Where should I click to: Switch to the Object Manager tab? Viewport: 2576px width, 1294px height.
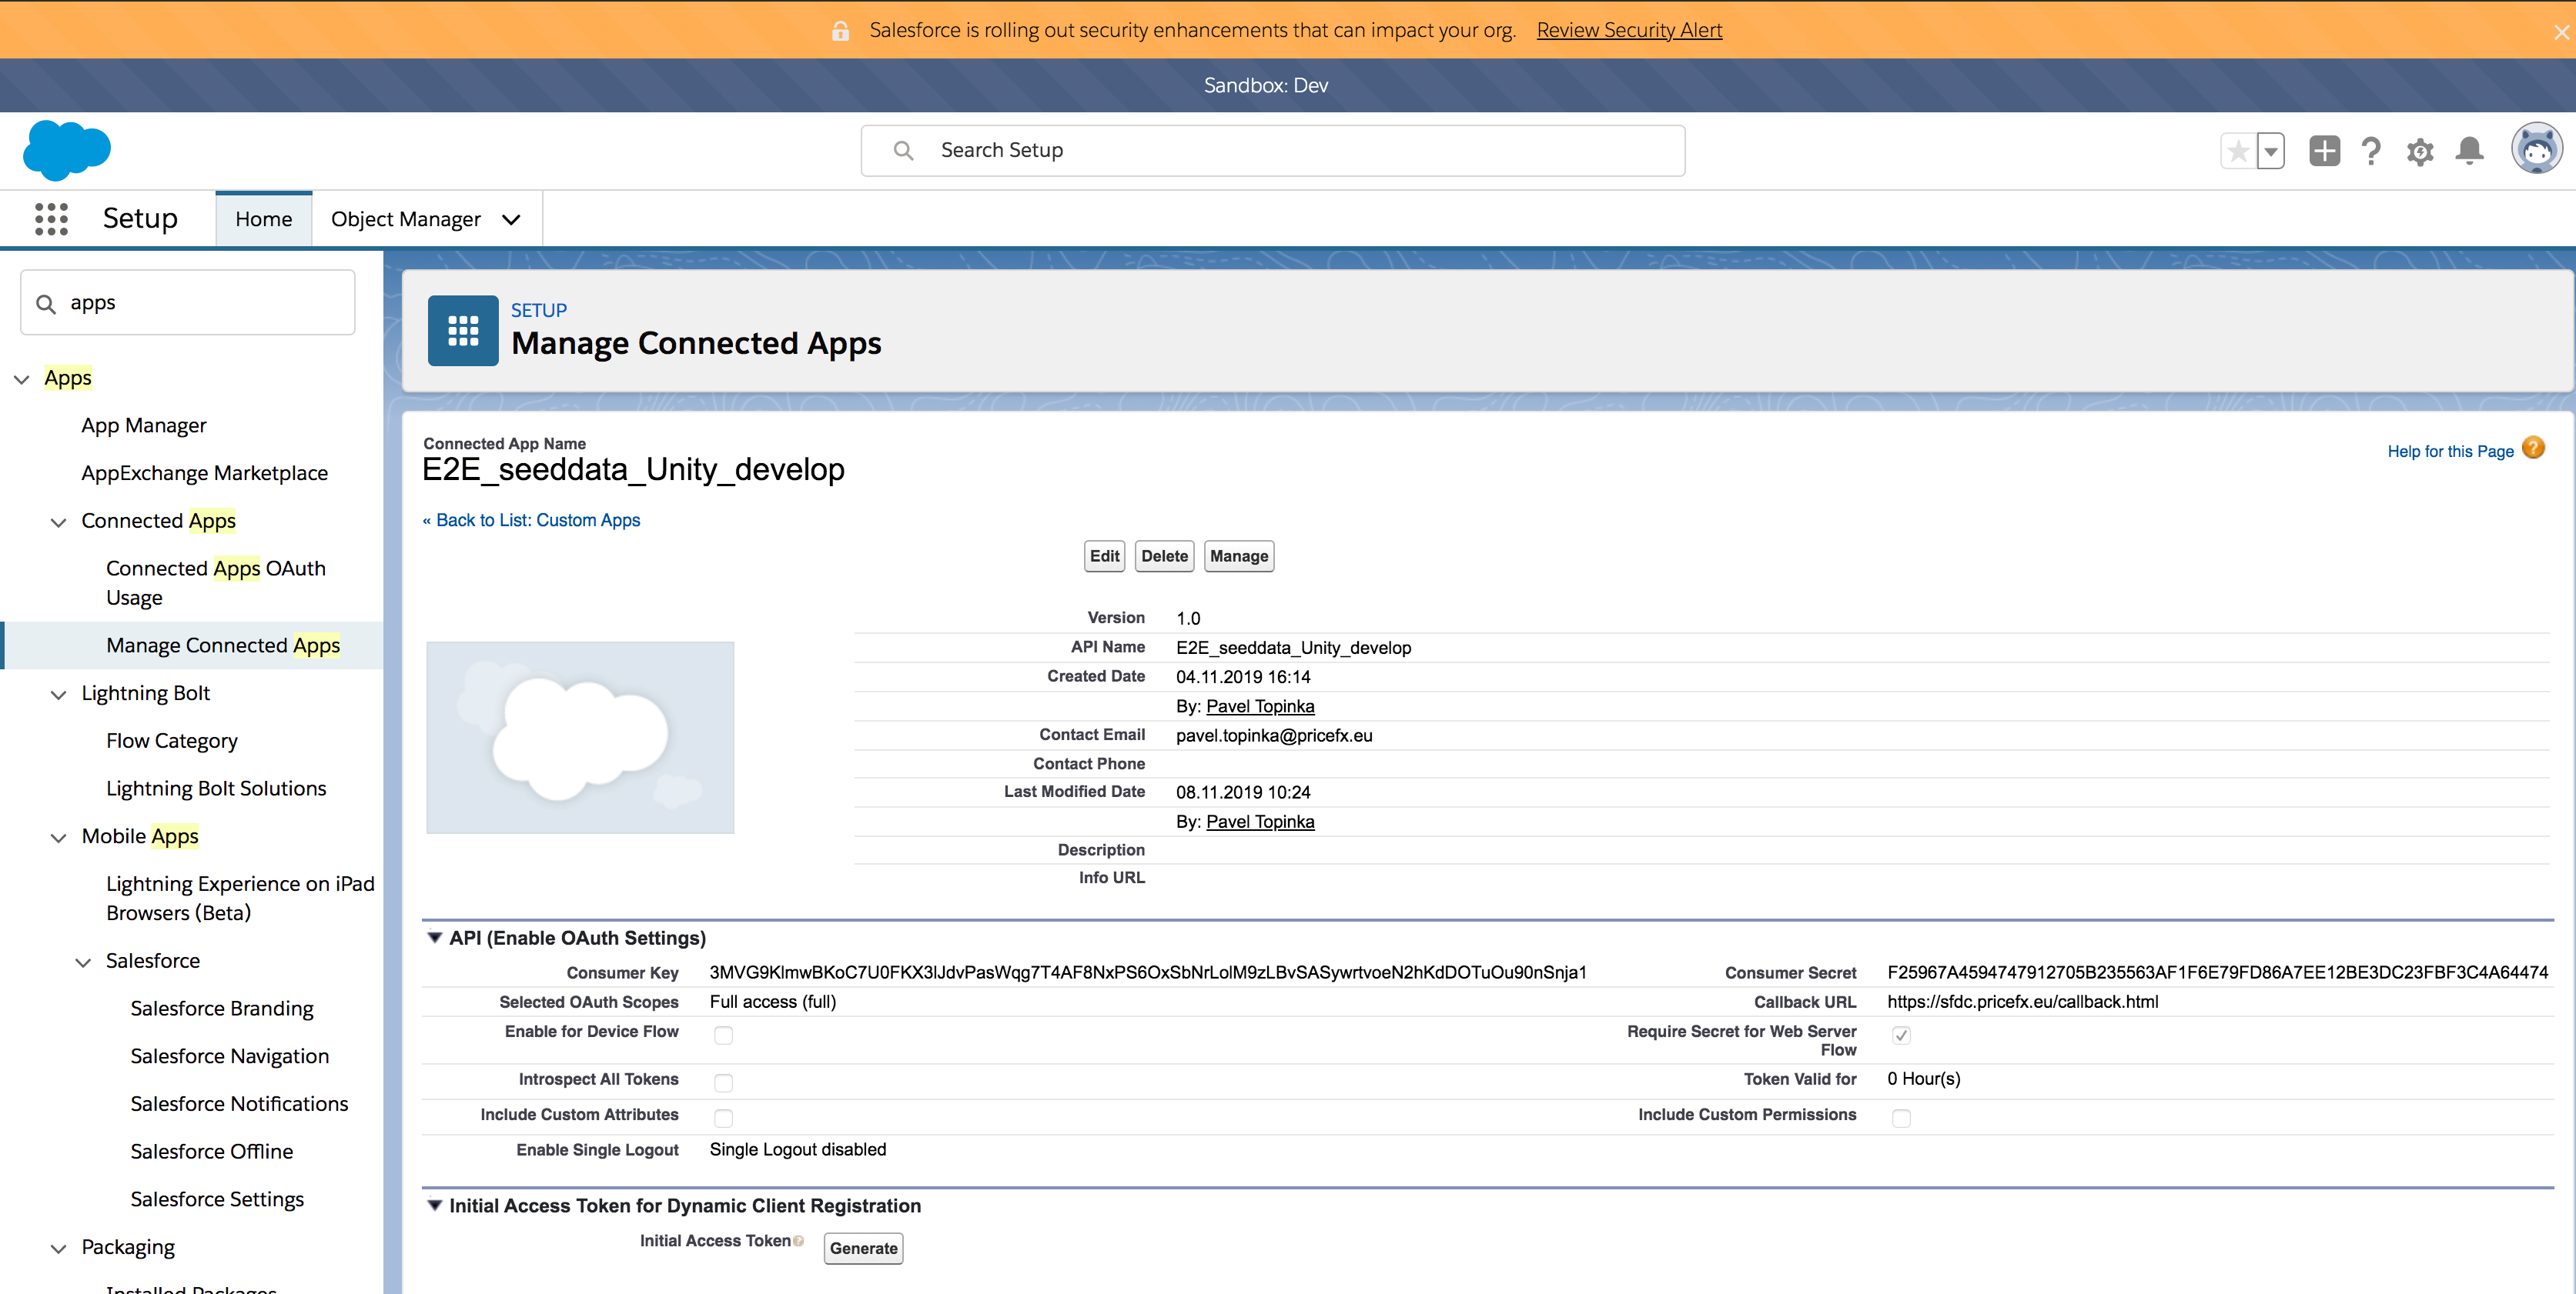(x=406, y=218)
